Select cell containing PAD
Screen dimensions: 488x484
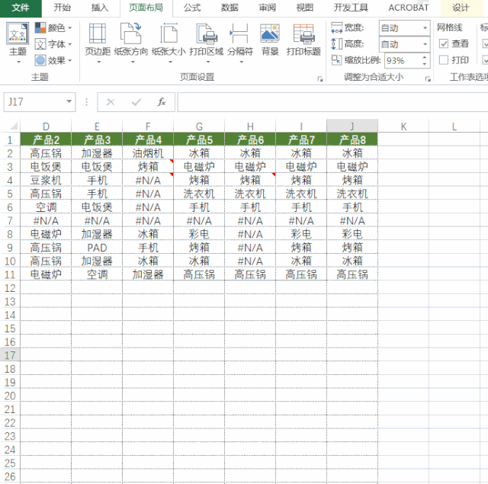(x=97, y=248)
